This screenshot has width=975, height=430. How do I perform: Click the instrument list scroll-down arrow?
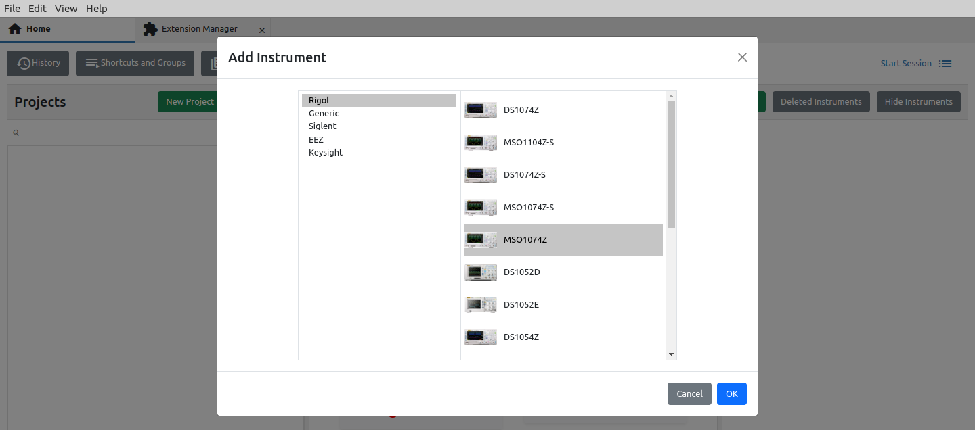(x=671, y=354)
